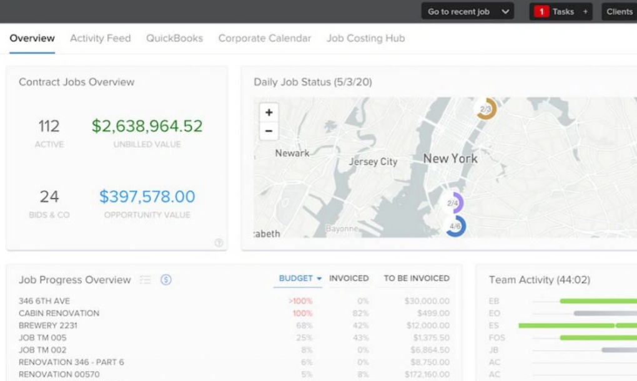
Task: Switch to the Activity Feed tab
Action: (100, 38)
